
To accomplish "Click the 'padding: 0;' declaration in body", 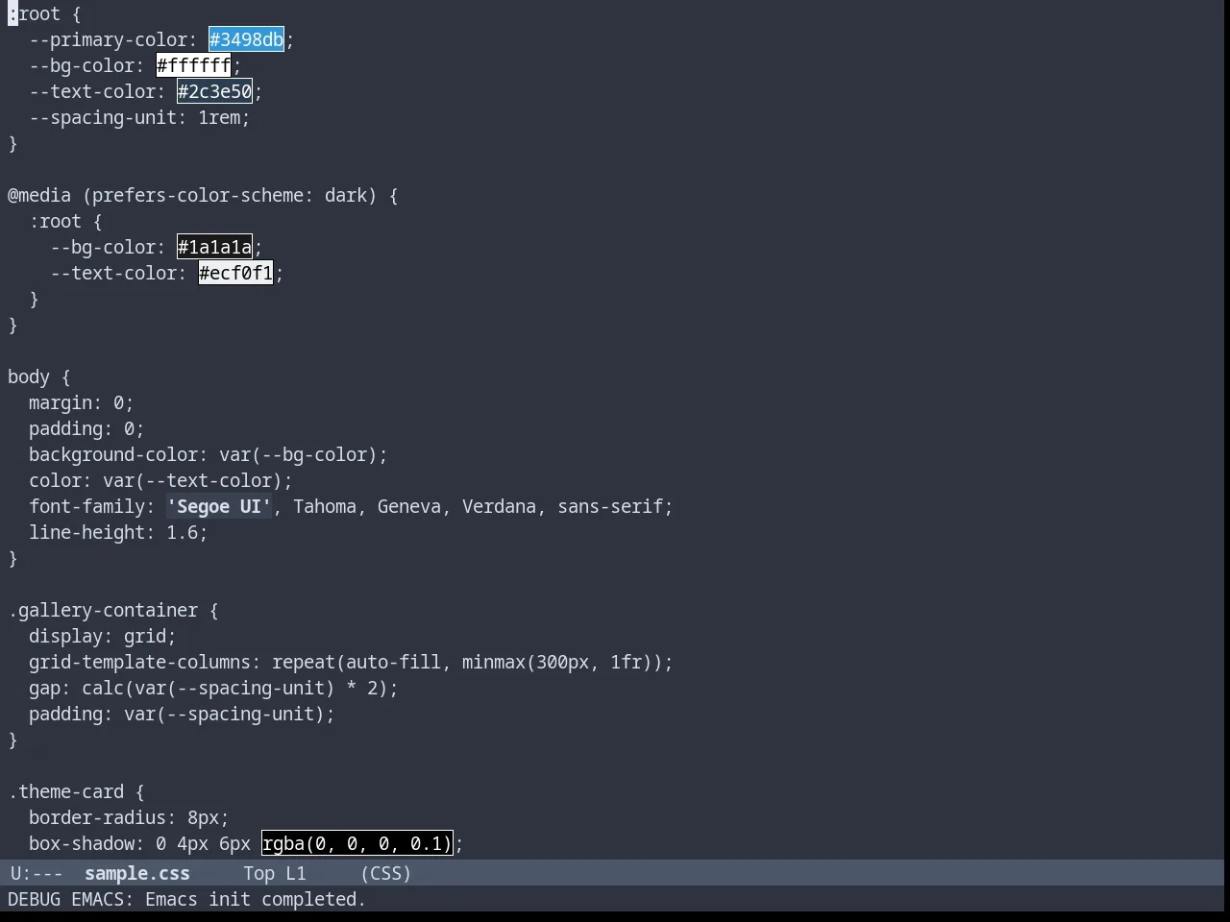I will click(86, 428).
